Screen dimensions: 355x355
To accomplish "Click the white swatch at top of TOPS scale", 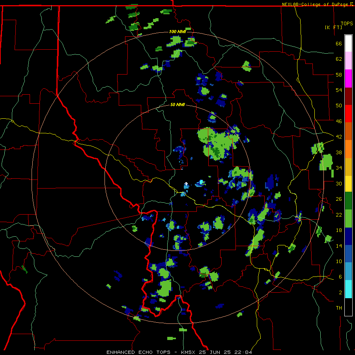I will point(348,43).
